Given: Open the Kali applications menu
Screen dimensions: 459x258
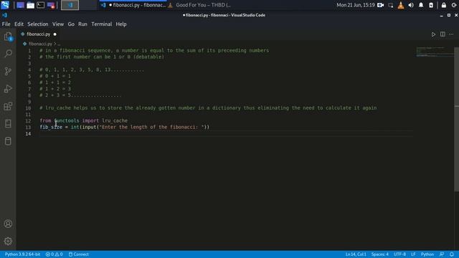Looking at the screenshot, I should coord(5,5).
